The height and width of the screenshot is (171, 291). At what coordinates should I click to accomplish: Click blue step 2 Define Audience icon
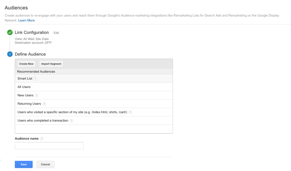pyautogui.click(x=10, y=54)
